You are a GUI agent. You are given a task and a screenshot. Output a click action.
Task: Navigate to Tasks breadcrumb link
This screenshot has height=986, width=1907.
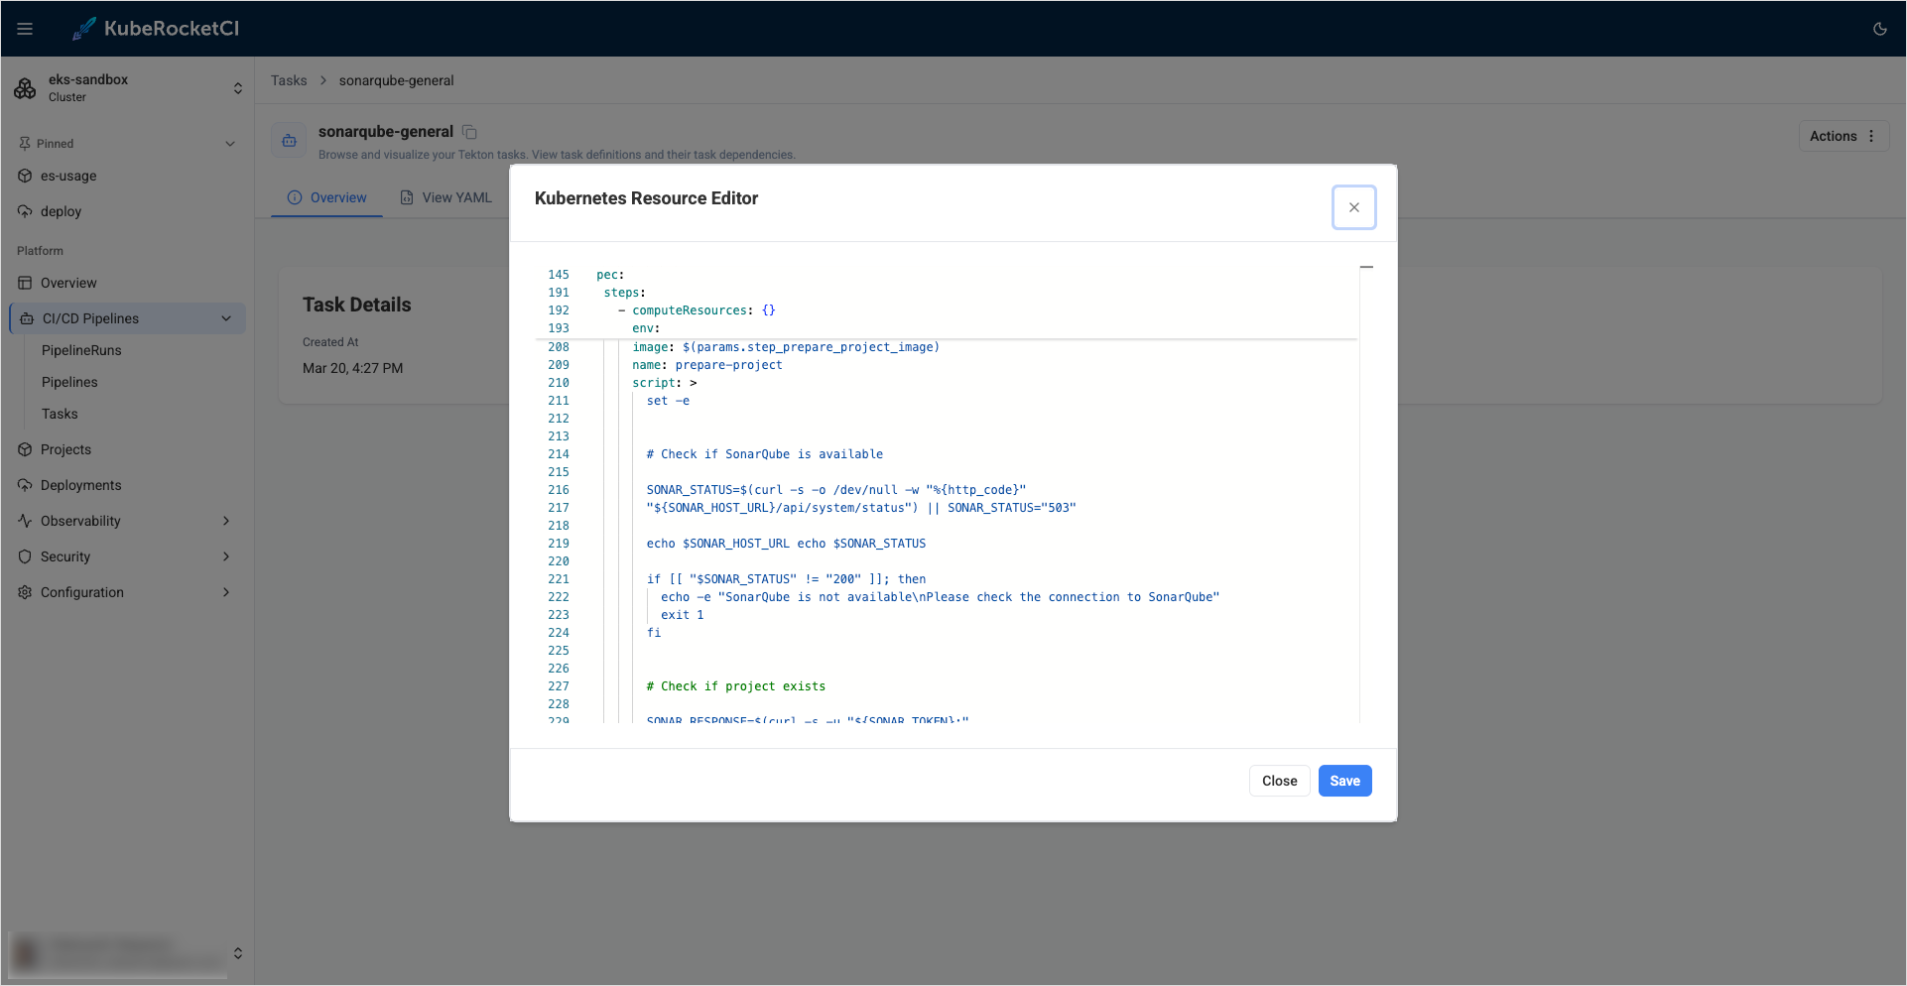coord(289,80)
